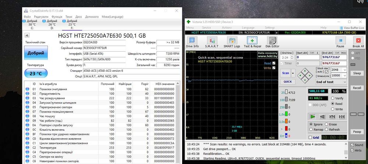Select the Test & Repair tool

[252, 42]
